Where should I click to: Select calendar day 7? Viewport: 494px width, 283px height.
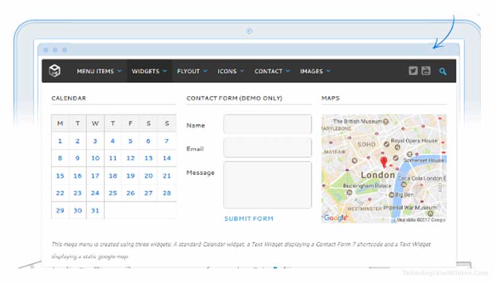(167, 141)
